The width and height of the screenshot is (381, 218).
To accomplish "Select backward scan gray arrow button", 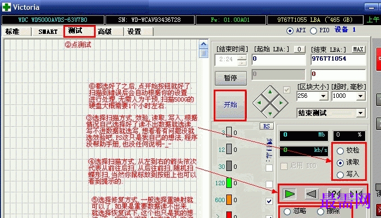I will [x=312, y=194].
